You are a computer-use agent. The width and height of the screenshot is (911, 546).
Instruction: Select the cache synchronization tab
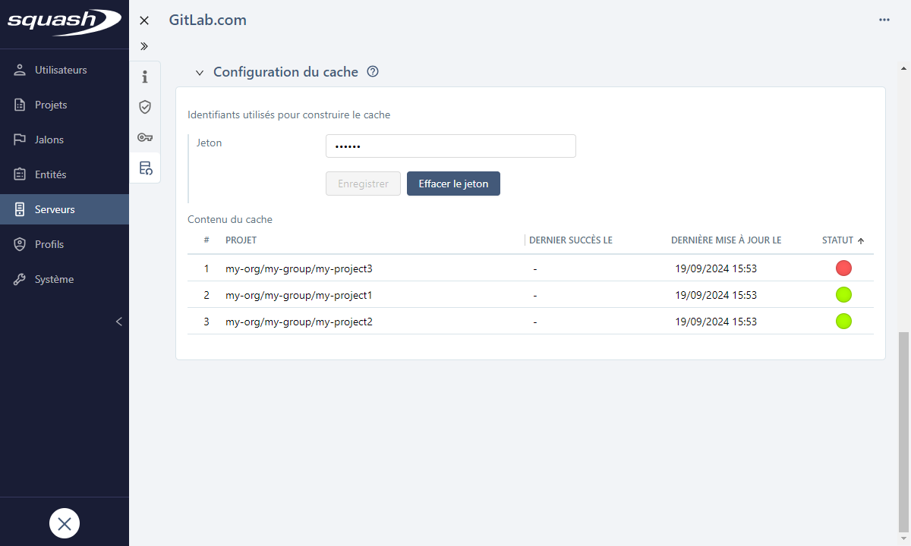144,168
